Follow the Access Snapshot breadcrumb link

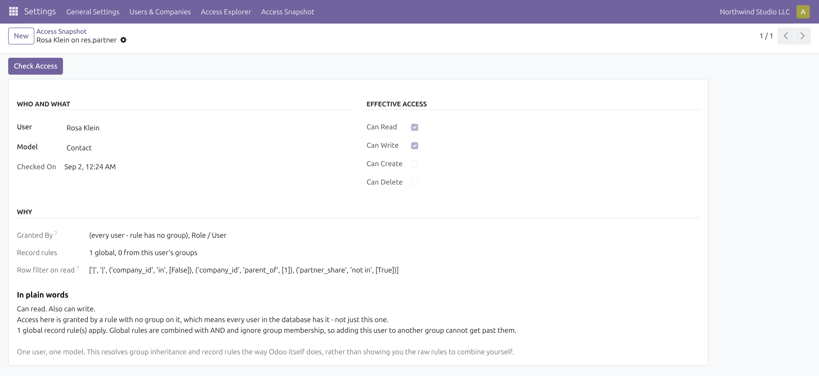(61, 31)
